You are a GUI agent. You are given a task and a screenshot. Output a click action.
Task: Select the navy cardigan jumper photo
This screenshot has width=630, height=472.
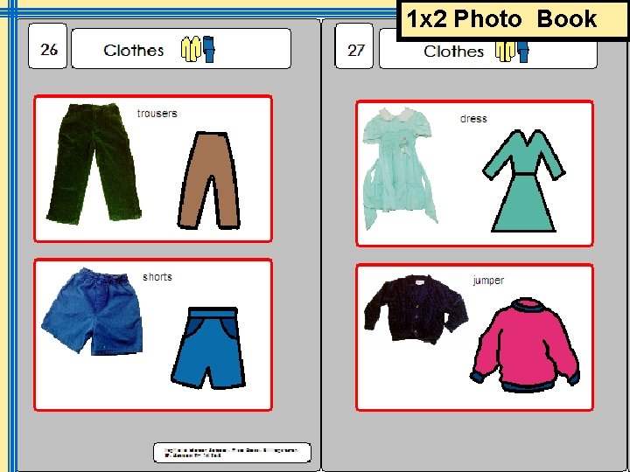416,309
